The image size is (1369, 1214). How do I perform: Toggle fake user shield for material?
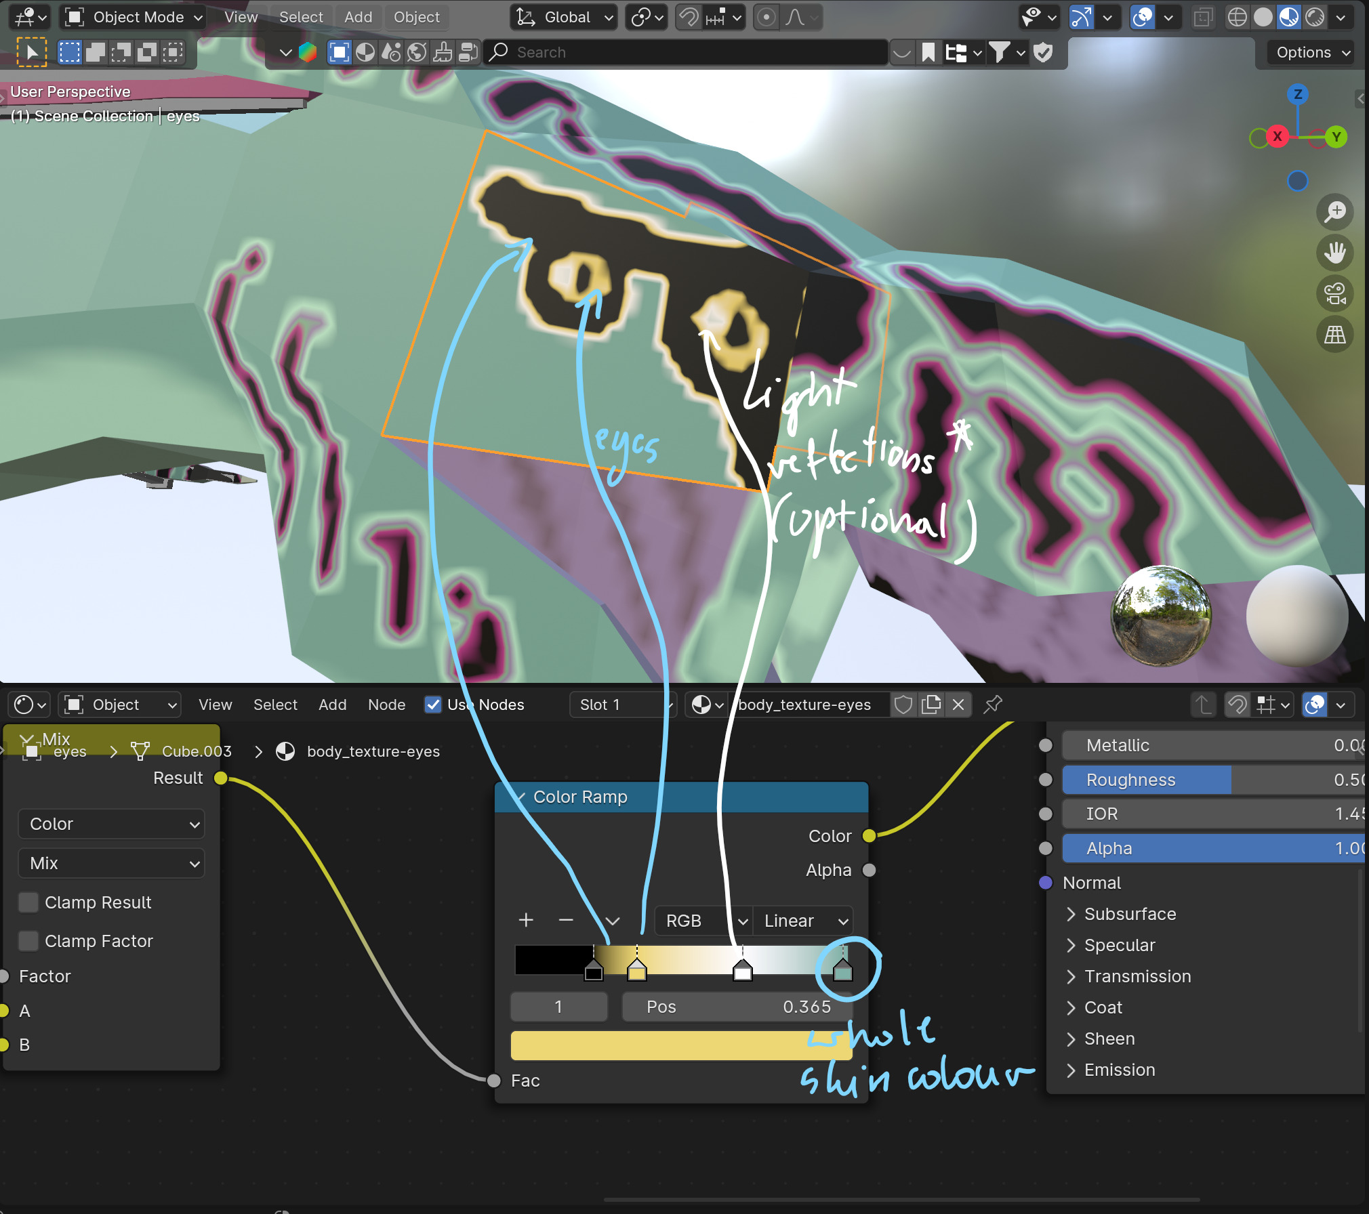pyautogui.click(x=903, y=705)
